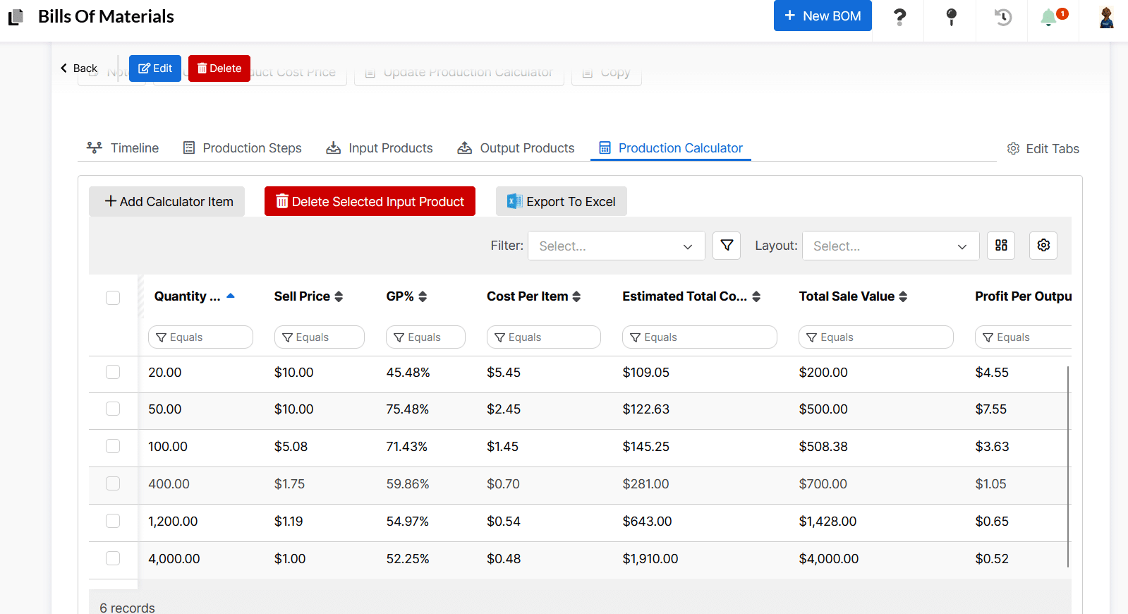
Task: Toggle the select-all header checkbox
Action: 113,298
